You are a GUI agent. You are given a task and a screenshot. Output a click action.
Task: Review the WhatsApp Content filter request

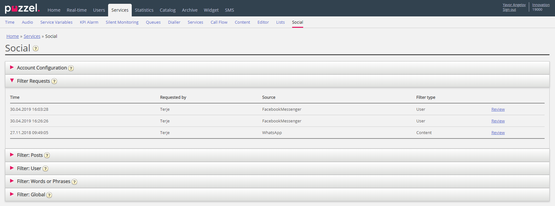coord(498,133)
